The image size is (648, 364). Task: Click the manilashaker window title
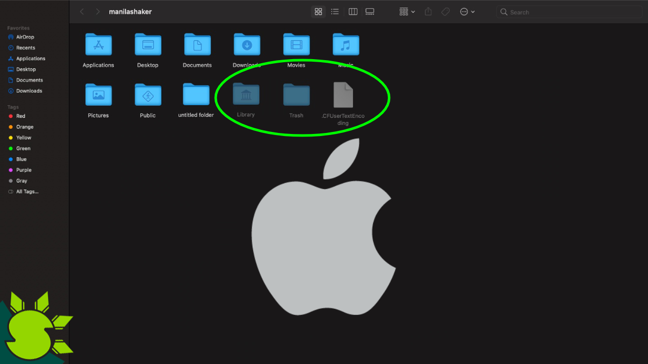(130, 12)
